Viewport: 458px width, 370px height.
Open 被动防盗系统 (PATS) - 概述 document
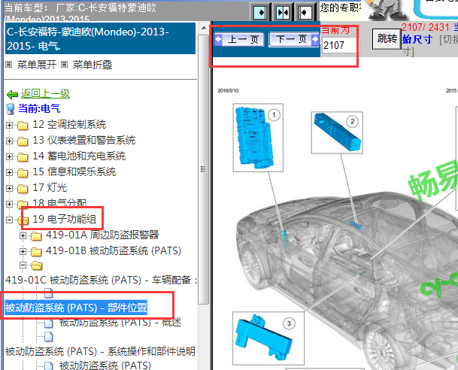[x=120, y=323]
